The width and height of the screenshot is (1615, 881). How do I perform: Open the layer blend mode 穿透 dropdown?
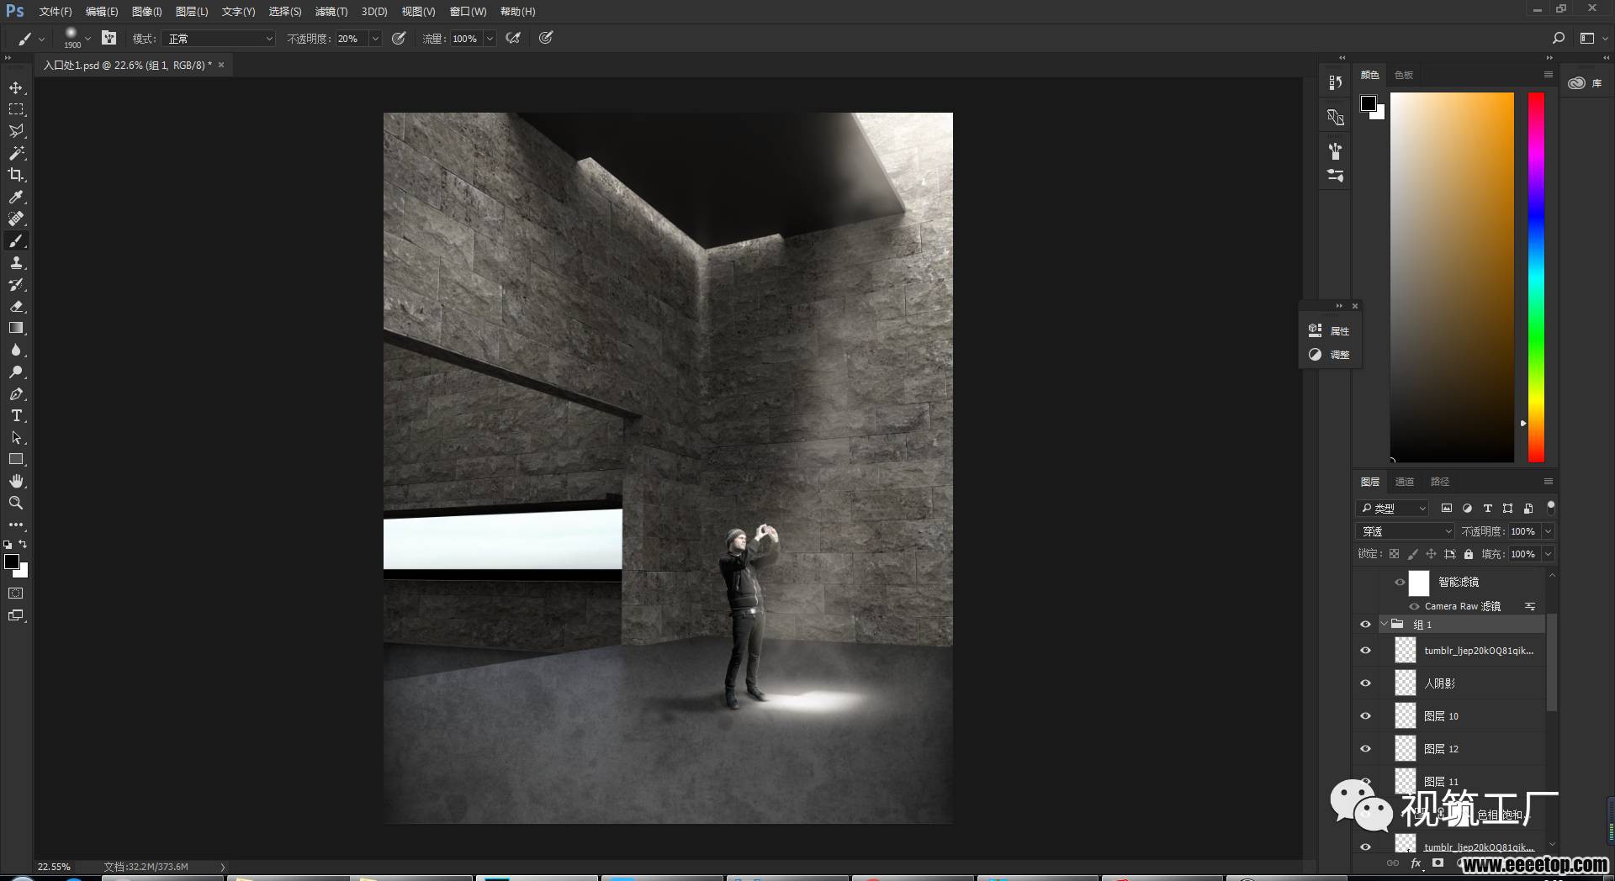1406,531
